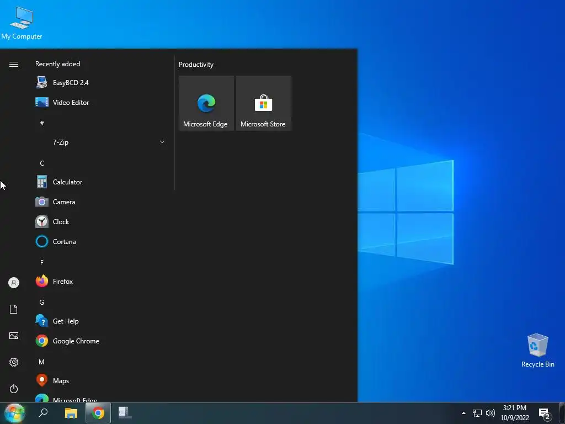Open Cortana from the app list
The height and width of the screenshot is (424, 565).
pos(100,242)
